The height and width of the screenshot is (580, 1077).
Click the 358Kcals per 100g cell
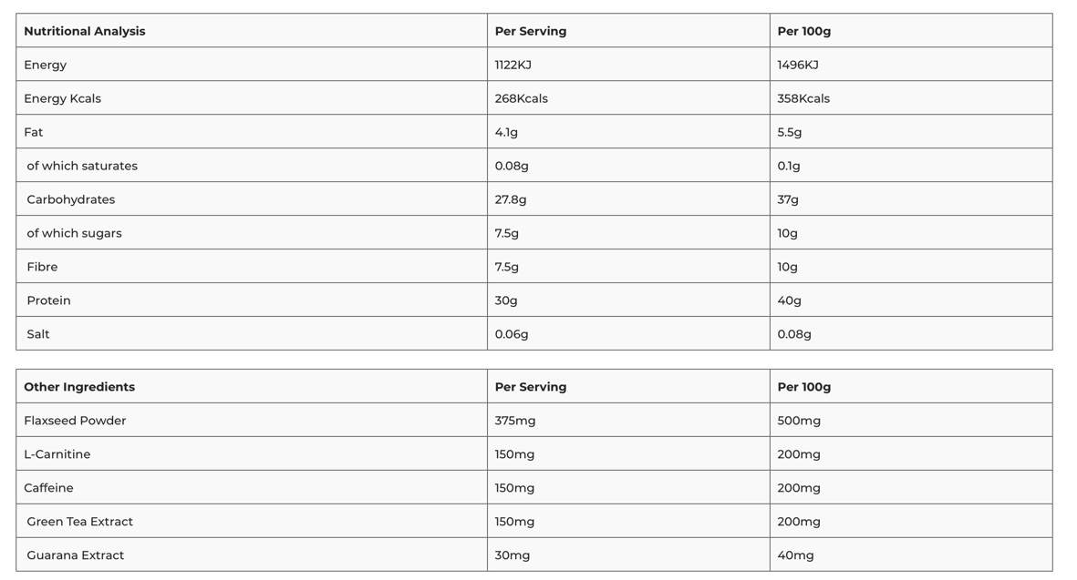click(x=803, y=98)
